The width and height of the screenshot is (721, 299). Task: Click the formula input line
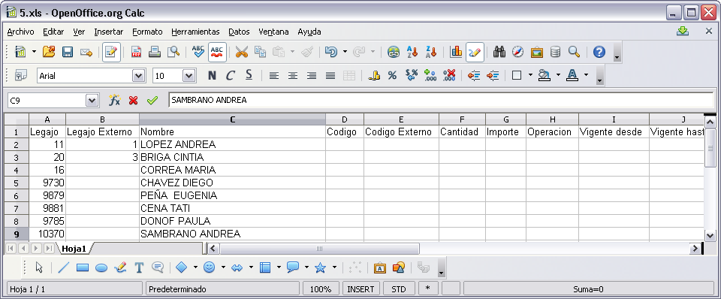click(441, 100)
